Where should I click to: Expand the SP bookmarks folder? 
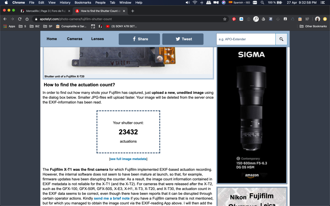[48, 26]
